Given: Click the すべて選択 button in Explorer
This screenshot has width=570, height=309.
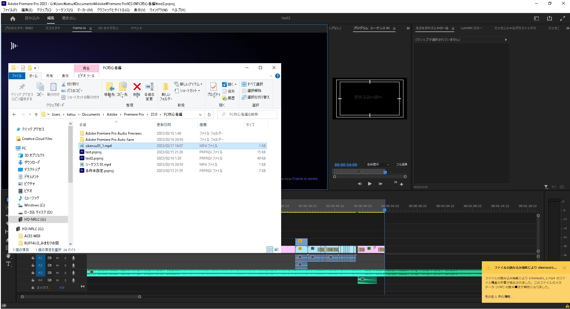Looking at the screenshot, I should click(x=252, y=84).
